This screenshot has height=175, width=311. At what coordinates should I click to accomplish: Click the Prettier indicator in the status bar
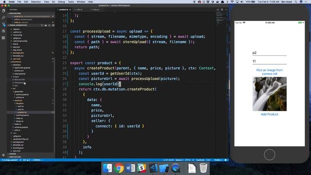[218, 160]
